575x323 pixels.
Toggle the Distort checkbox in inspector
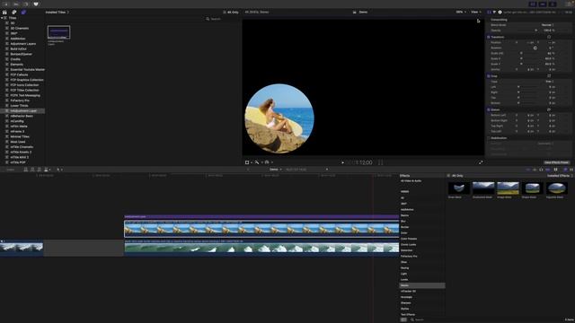pos(489,109)
